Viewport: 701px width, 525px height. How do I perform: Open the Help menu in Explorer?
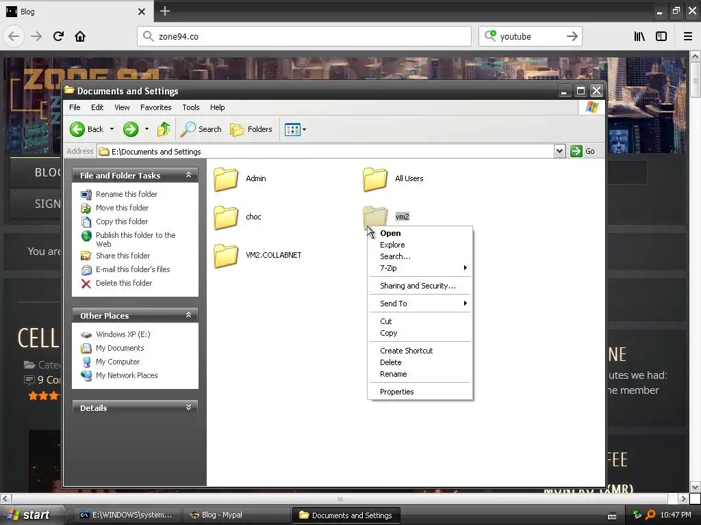pos(217,107)
